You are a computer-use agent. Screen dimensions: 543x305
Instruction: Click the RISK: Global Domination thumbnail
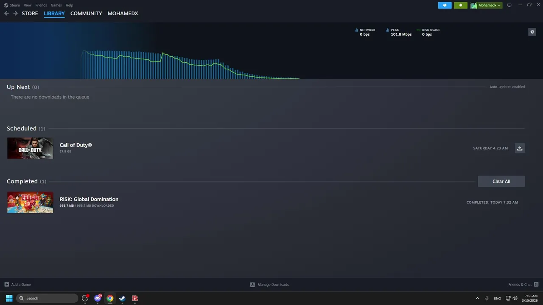click(30, 202)
